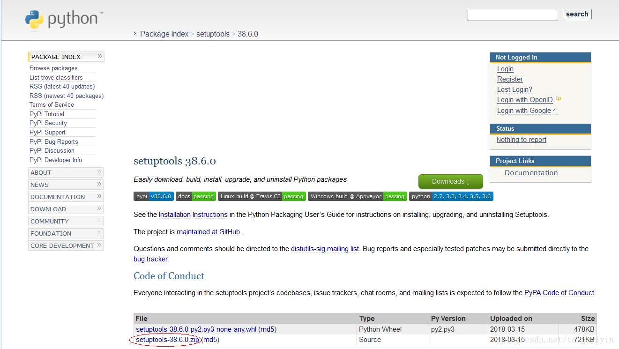Image resolution: width=619 pixels, height=349 pixels.
Task: Click the python versions badge
Action: [x=451, y=196]
